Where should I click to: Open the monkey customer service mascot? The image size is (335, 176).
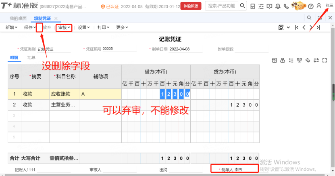click(x=298, y=6)
